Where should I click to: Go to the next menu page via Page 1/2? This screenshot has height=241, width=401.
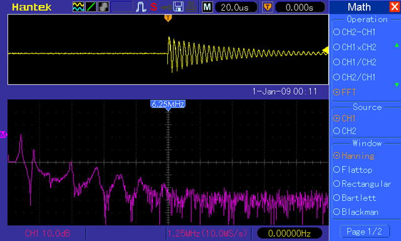[x=365, y=232]
